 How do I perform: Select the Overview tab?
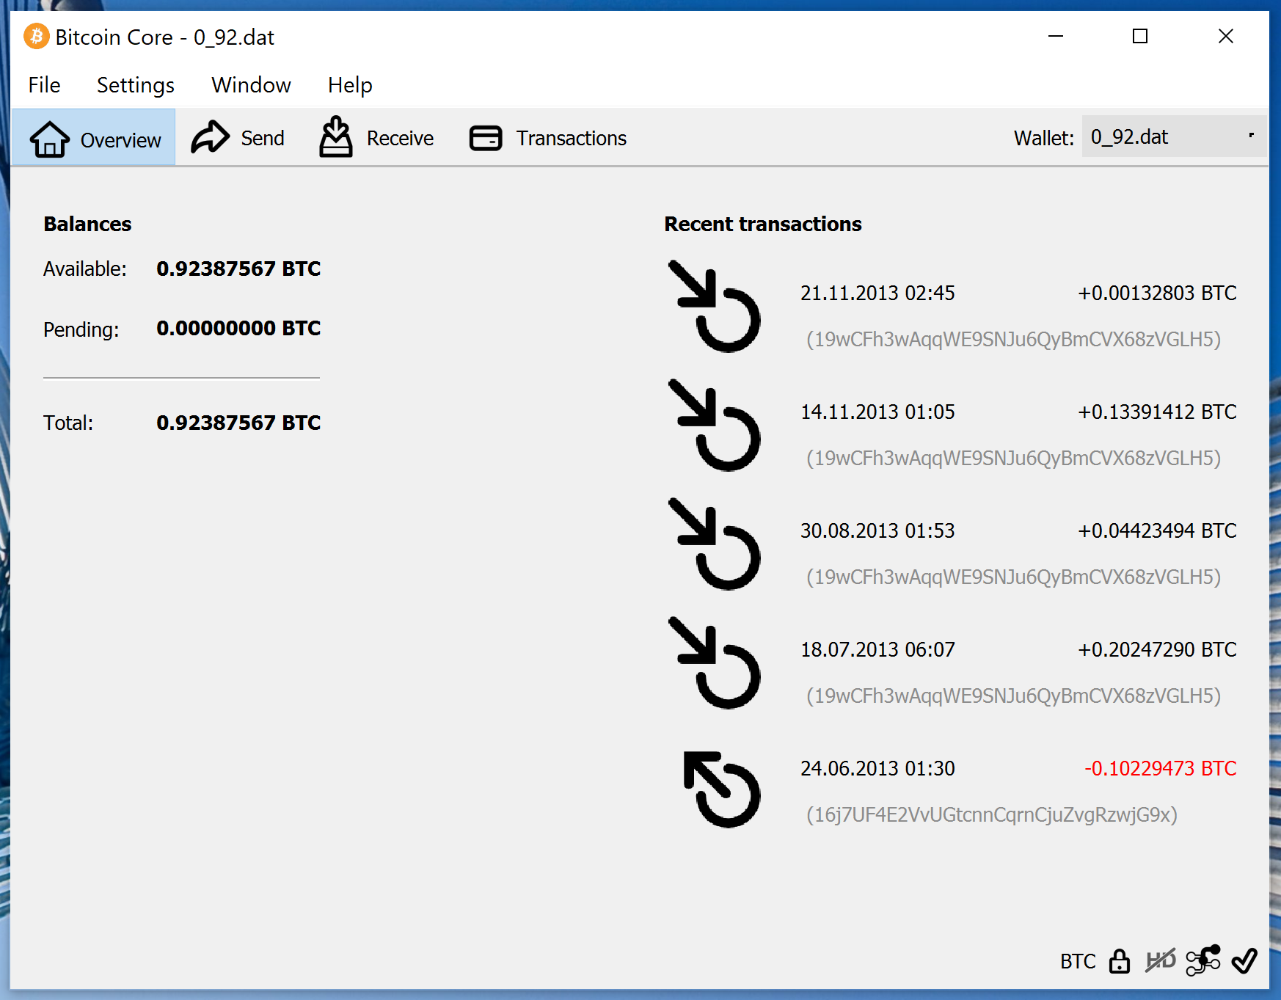tap(95, 138)
